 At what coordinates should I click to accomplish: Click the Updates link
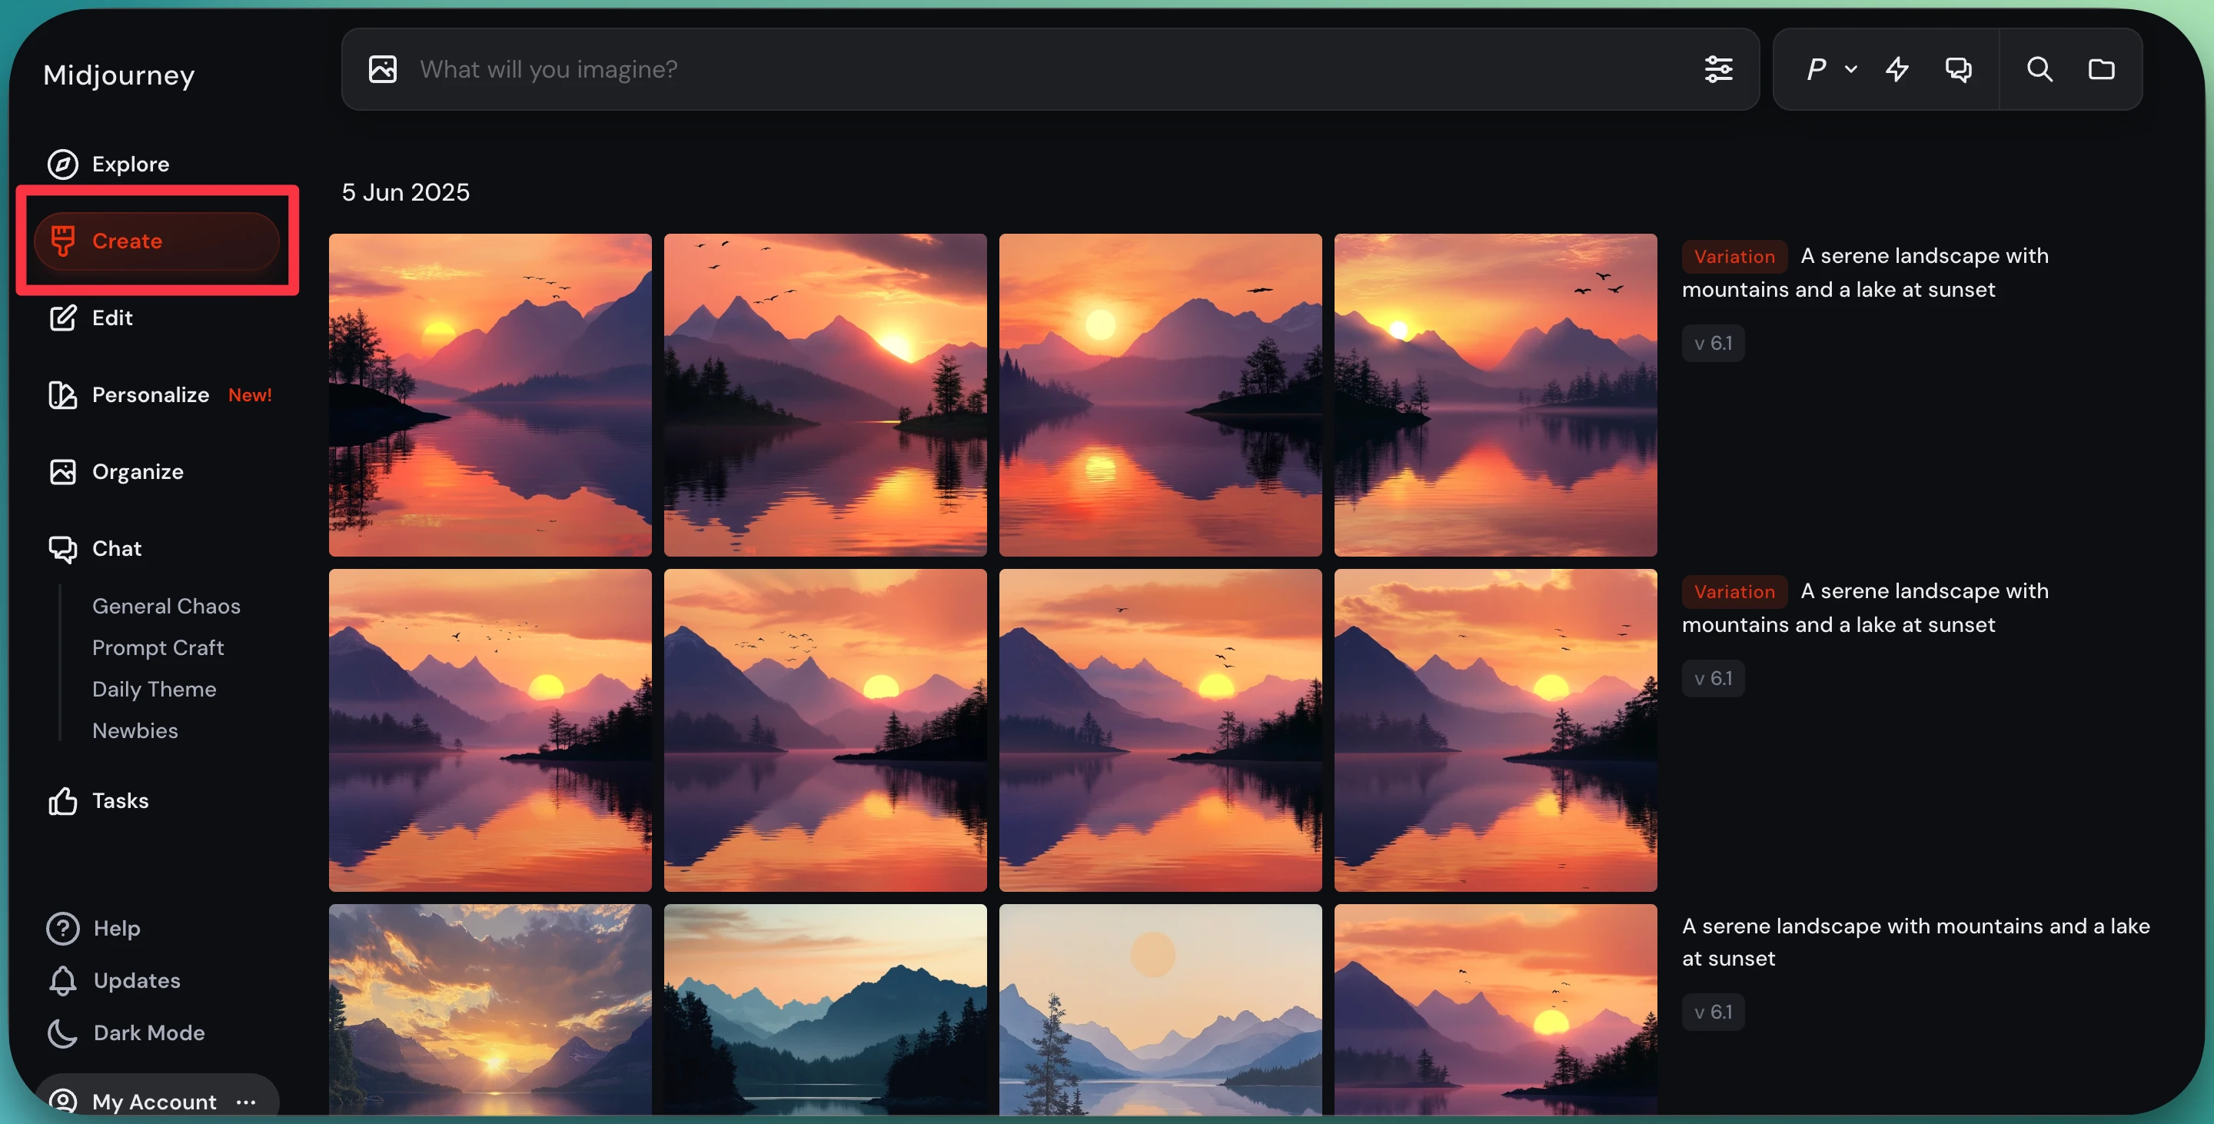[137, 980]
